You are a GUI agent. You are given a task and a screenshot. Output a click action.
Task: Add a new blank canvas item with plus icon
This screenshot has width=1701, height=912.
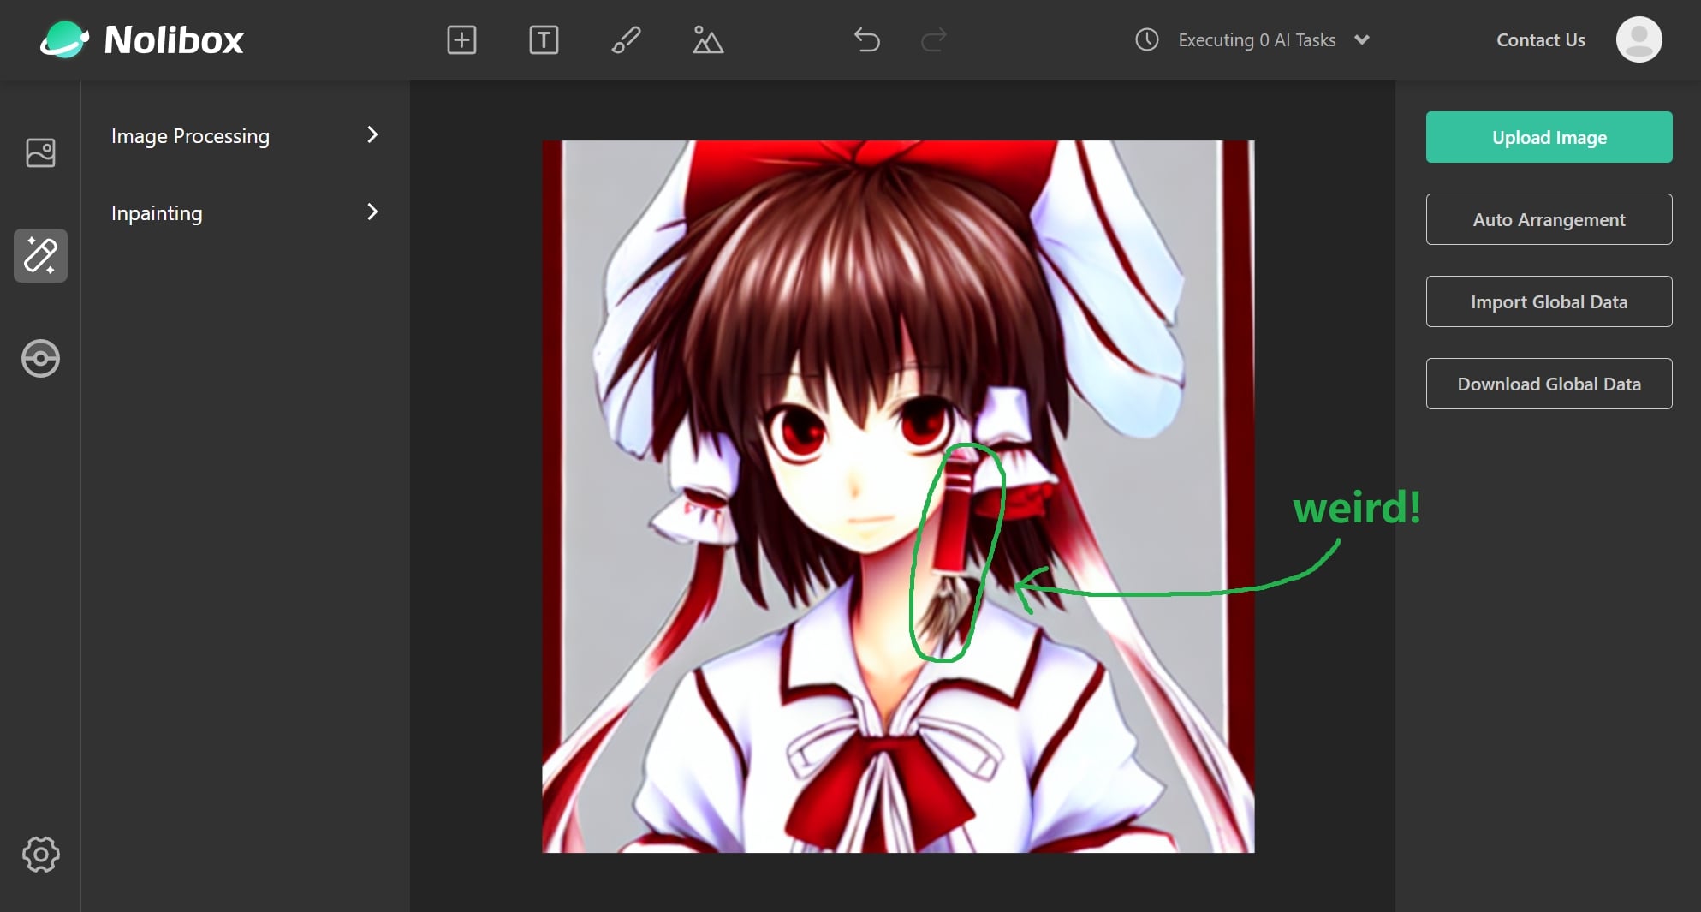(461, 39)
